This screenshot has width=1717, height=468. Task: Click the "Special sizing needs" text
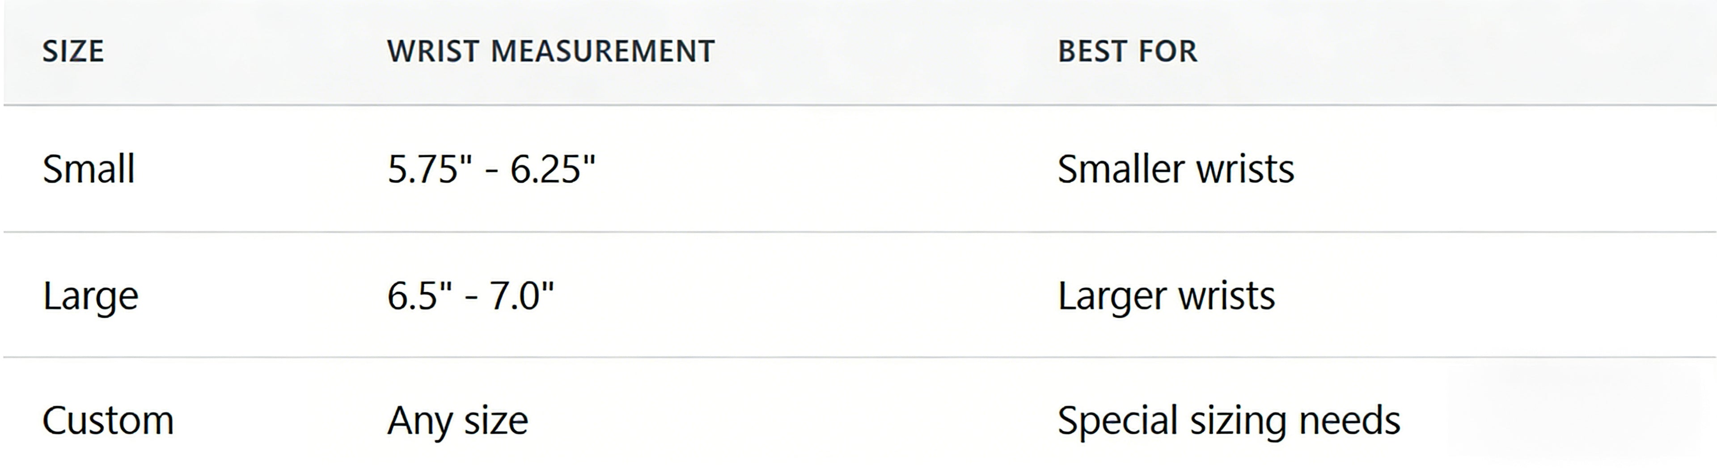1228,421
